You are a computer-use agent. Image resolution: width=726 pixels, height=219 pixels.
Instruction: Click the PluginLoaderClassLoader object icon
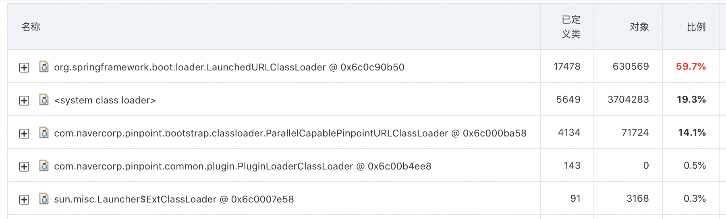(x=44, y=165)
